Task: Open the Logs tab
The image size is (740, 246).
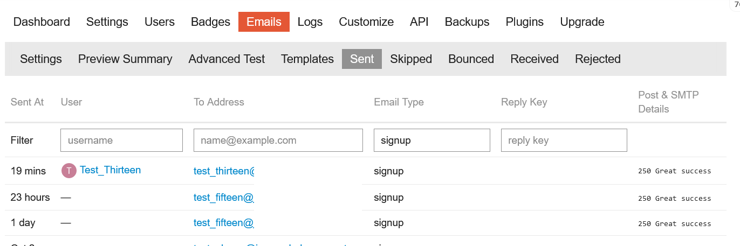Action: 310,22
